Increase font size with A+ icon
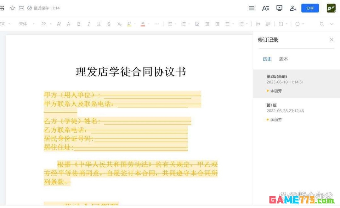340x208 pixels. point(59,24)
